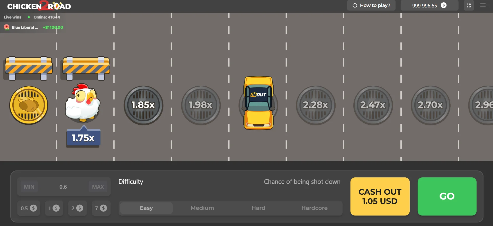The image size is (493, 226).
Task: Click the gold roasted chicken coin
Action: click(29, 105)
